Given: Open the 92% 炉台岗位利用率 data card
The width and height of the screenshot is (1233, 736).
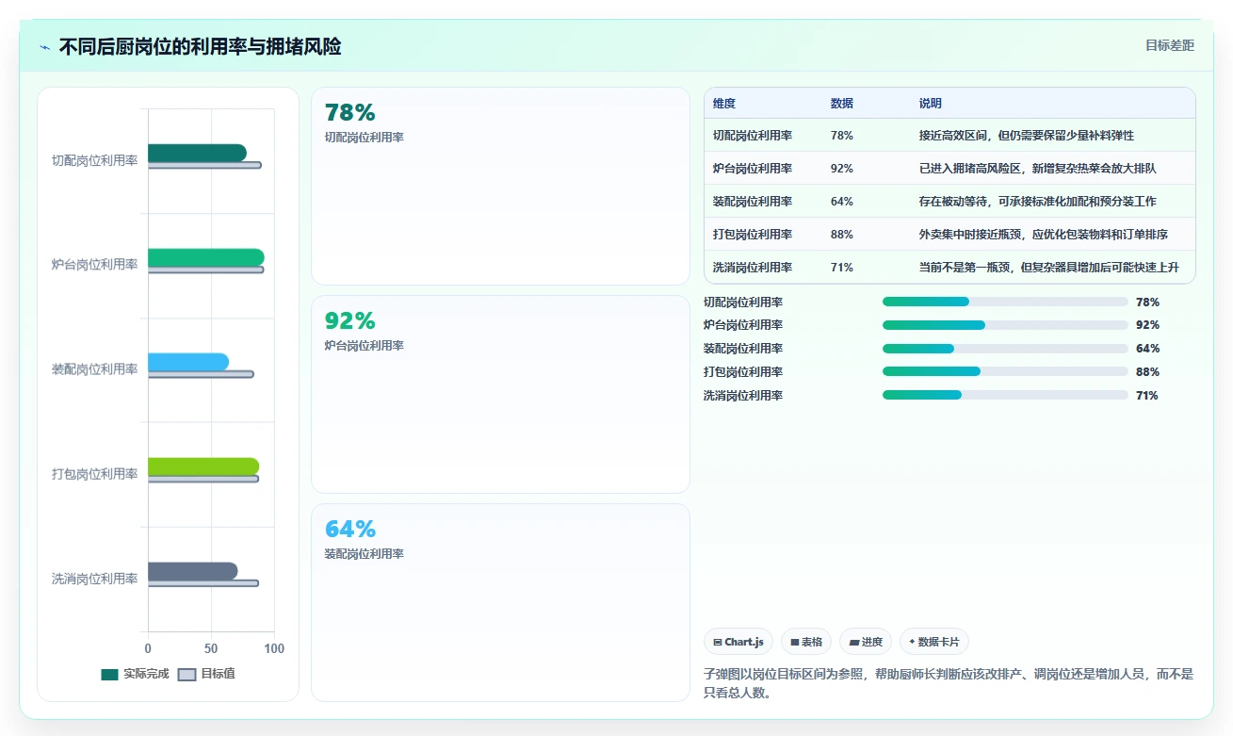Looking at the screenshot, I should tap(500, 394).
